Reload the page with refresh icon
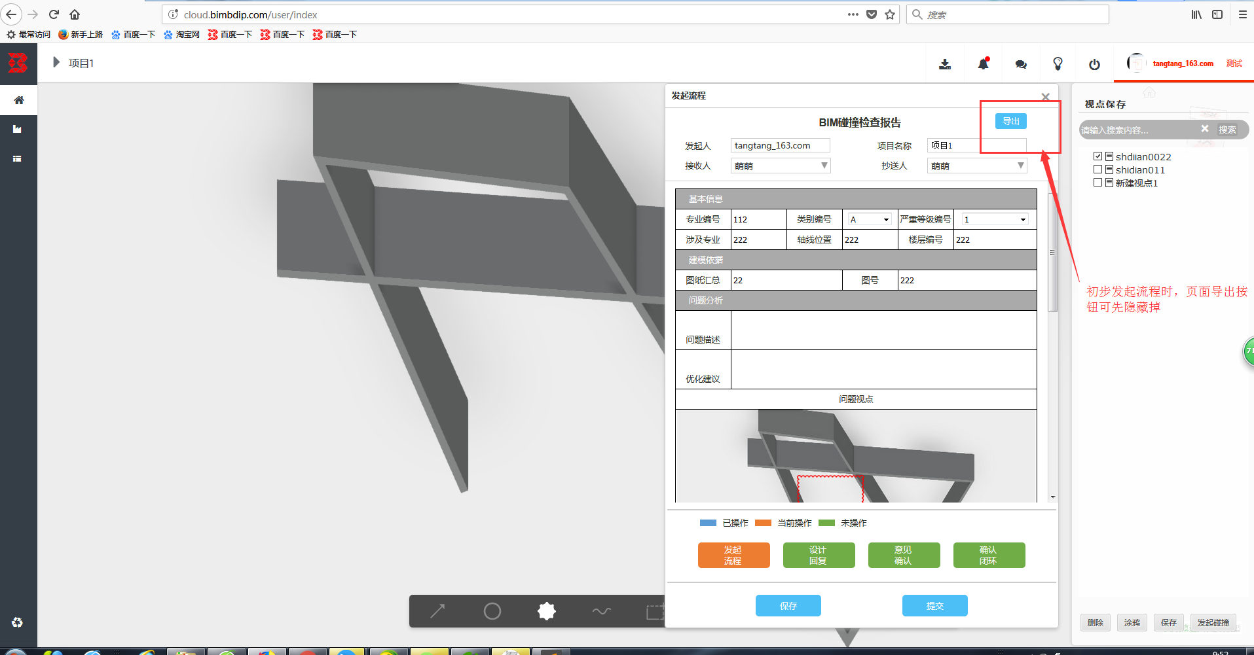Image resolution: width=1254 pixels, height=655 pixels. point(54,14)
